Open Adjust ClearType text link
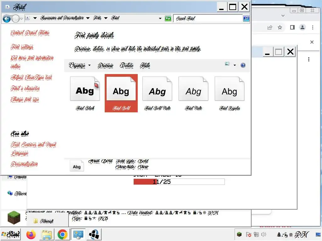 31,78
